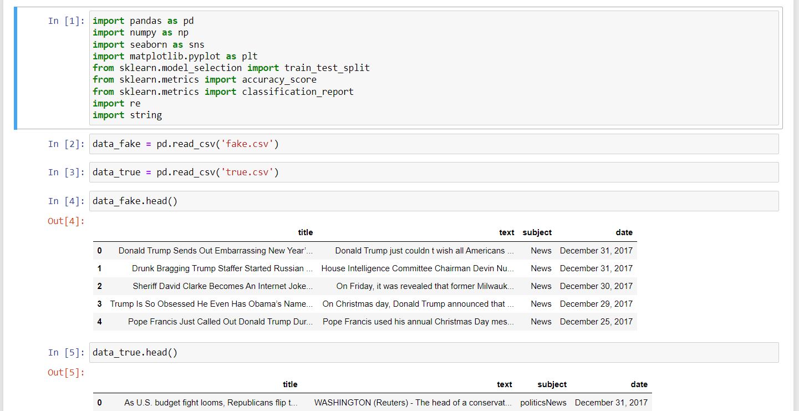Screen dimensions: 799x411
Task: Click the 'subject' column header in Out[4]
Action: click(537, 233)
